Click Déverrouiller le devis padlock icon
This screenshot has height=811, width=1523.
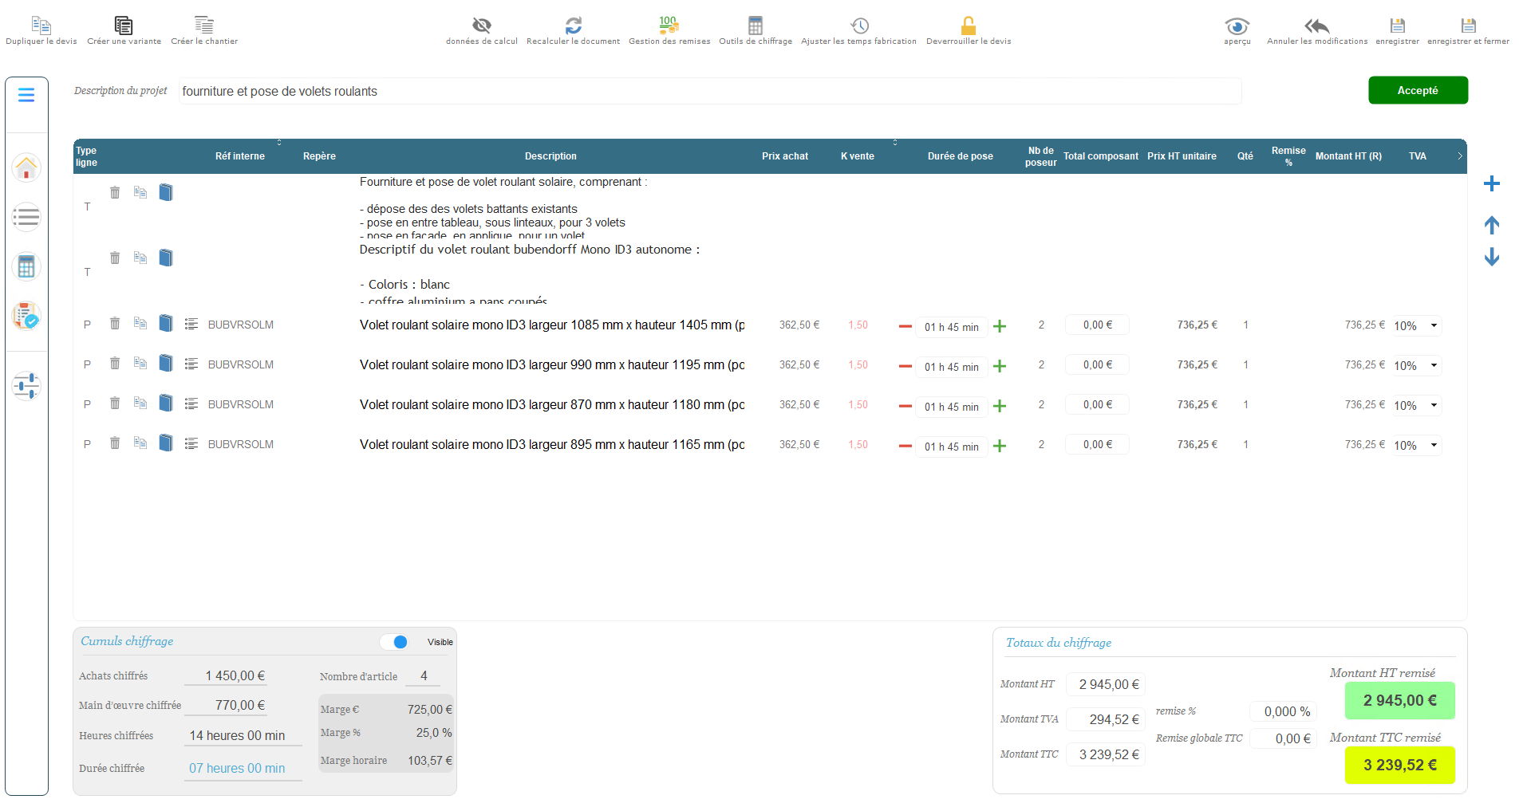coord(968,26)
